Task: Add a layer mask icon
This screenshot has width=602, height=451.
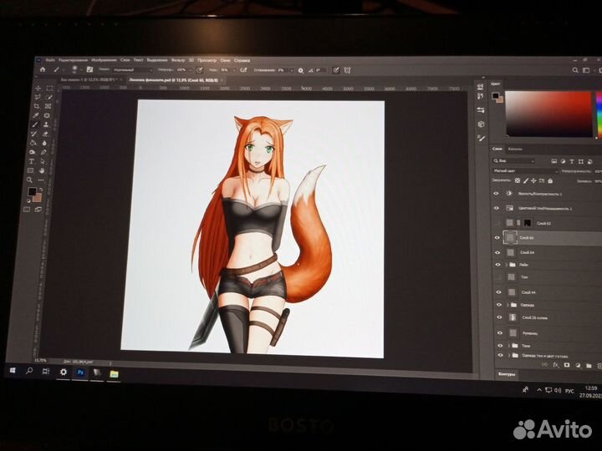Action: click(x=567, y=366)
